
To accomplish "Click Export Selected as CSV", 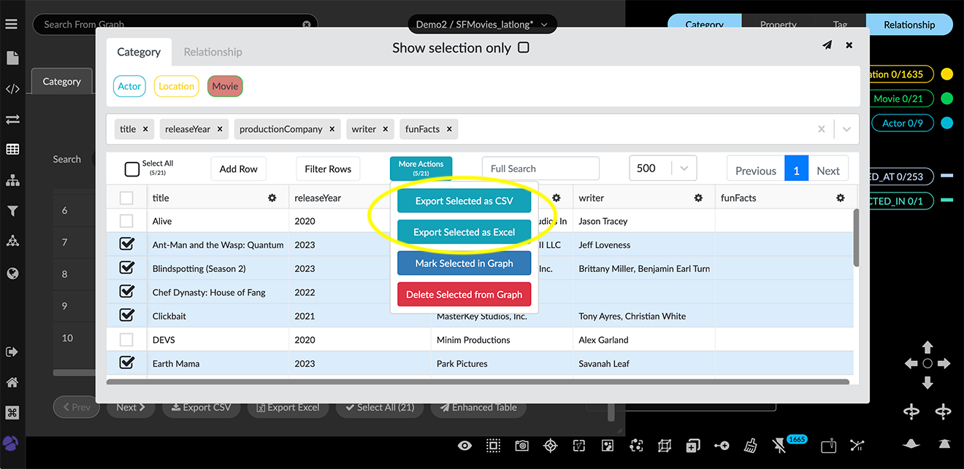I will pos(464,199).
